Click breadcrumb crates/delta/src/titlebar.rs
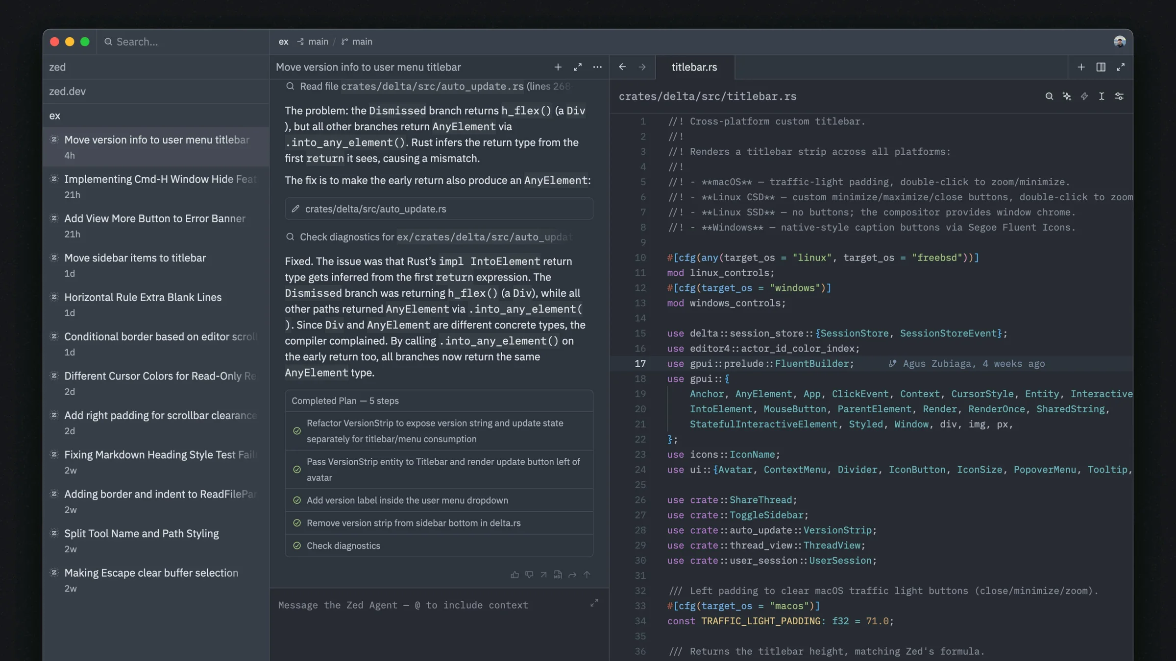The image size is (1176, 661). [708, 96]
